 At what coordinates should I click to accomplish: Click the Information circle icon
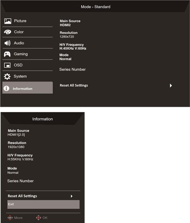click(6, 88)
